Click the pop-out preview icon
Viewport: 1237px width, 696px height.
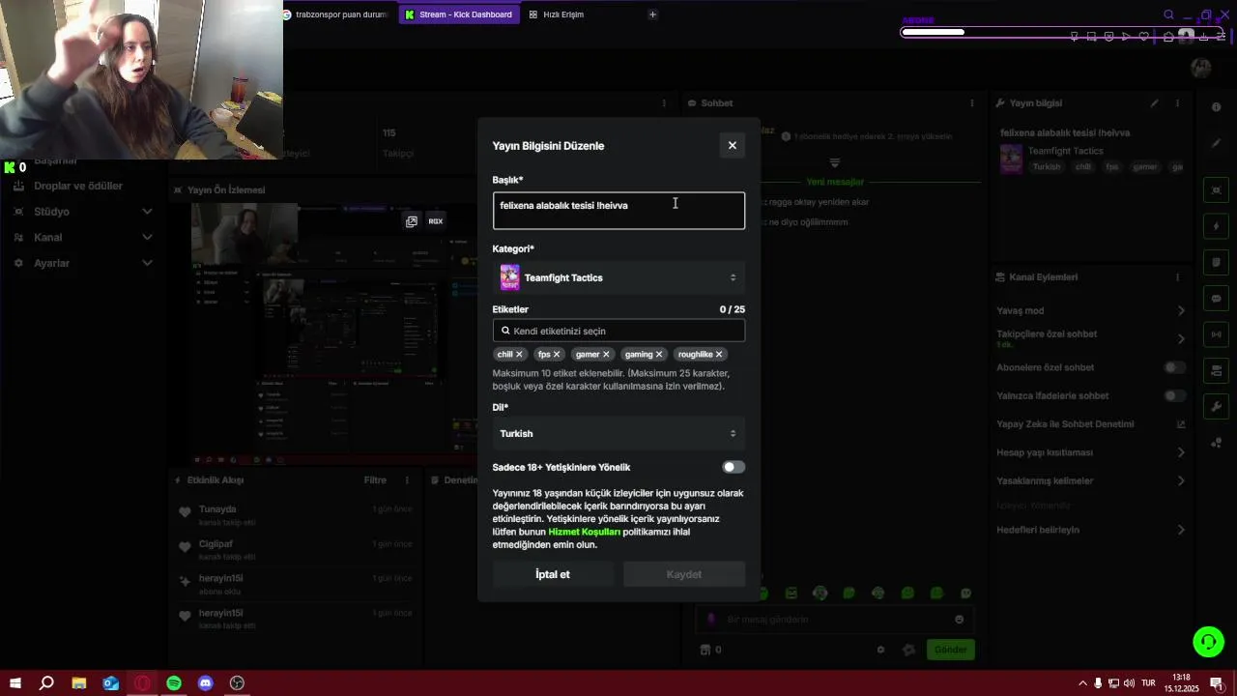tap(412, 221)
